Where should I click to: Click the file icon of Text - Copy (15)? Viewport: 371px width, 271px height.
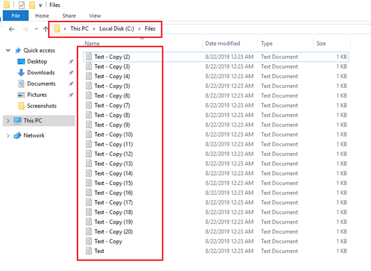pyautogui.click(x=89, y=183)
